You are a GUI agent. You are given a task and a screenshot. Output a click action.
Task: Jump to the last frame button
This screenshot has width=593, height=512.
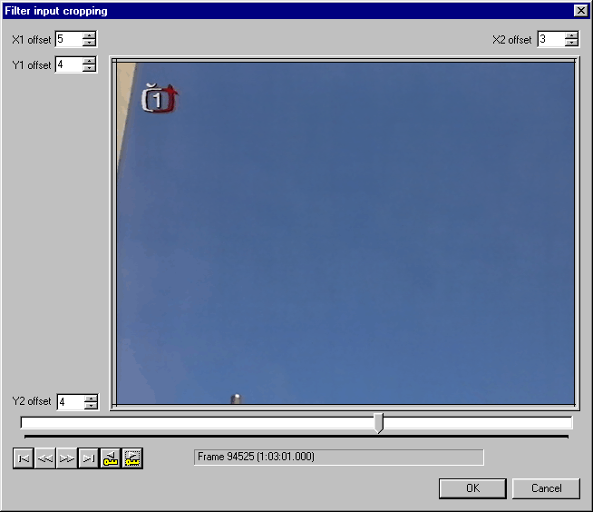pyautogui.click(x=89, y=458)
